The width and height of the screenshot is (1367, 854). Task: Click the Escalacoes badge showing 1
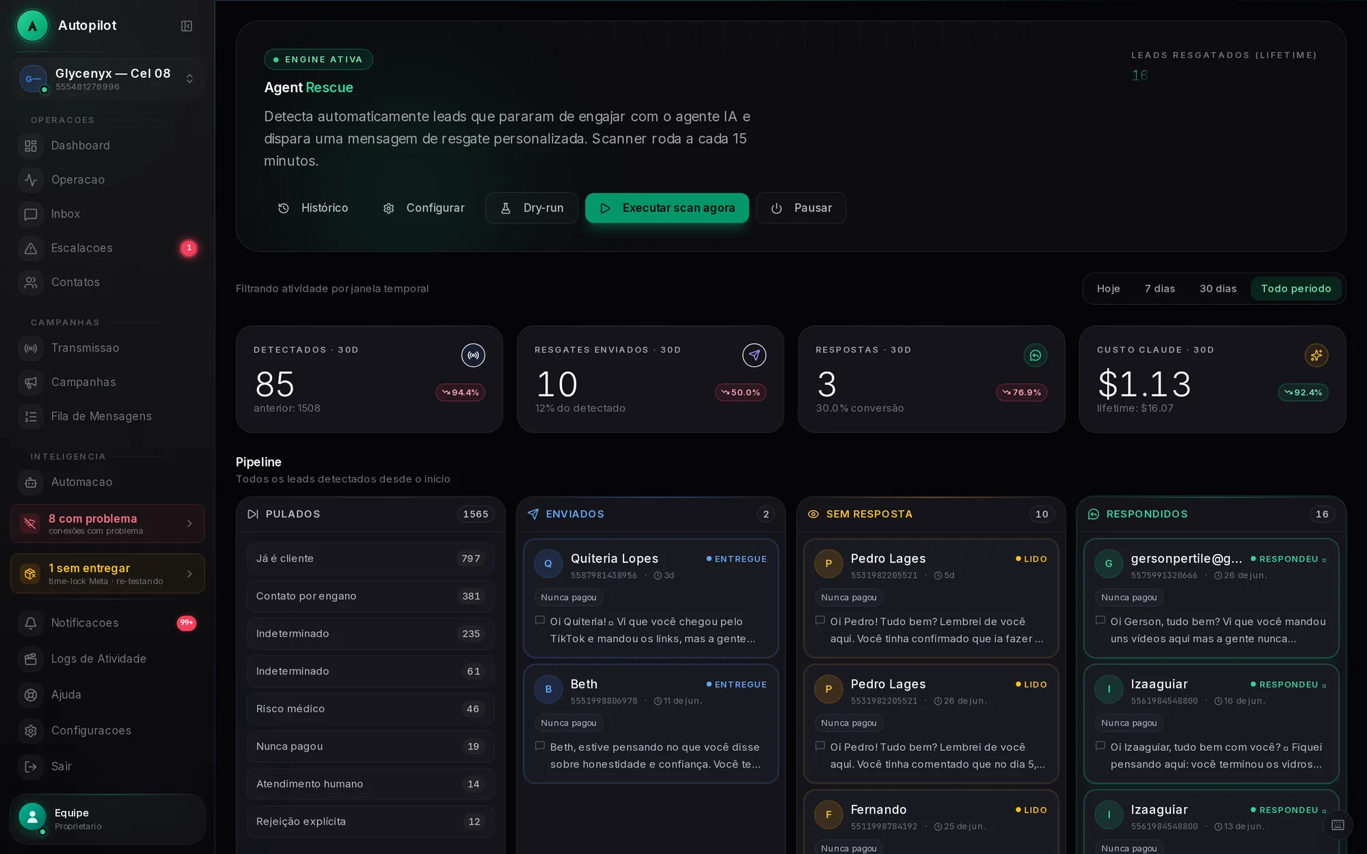[189, 248]
